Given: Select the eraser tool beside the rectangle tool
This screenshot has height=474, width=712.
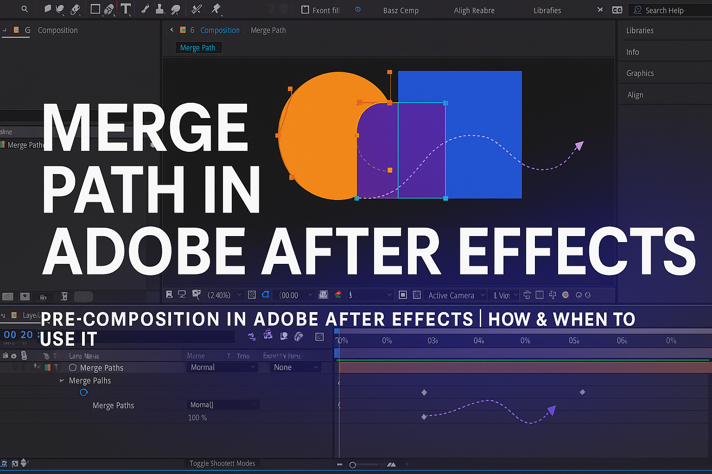Looking at the screenshot, I should coord(109,9).
